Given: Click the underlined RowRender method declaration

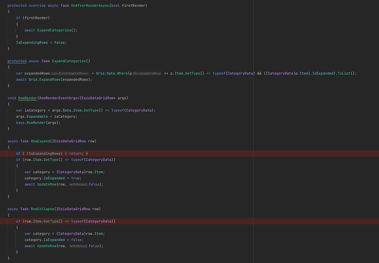Looking at the screenshot, I should click(x=28, y=98).
